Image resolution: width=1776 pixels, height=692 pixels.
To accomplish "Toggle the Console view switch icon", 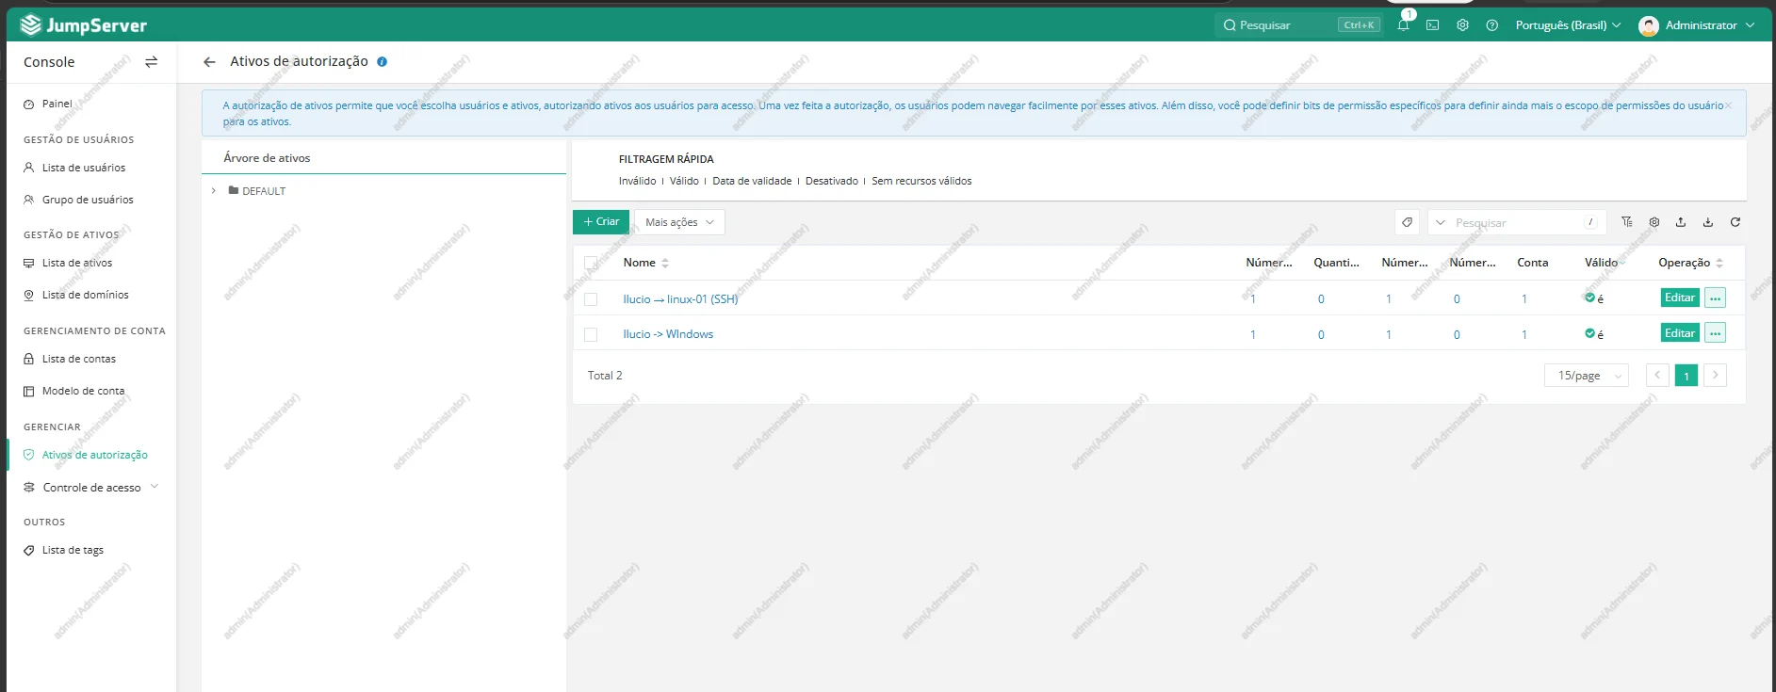I will [151, 62].
